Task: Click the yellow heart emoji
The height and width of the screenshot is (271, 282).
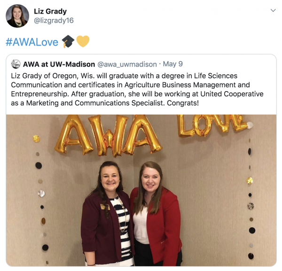Action: [x=83, y=41]
